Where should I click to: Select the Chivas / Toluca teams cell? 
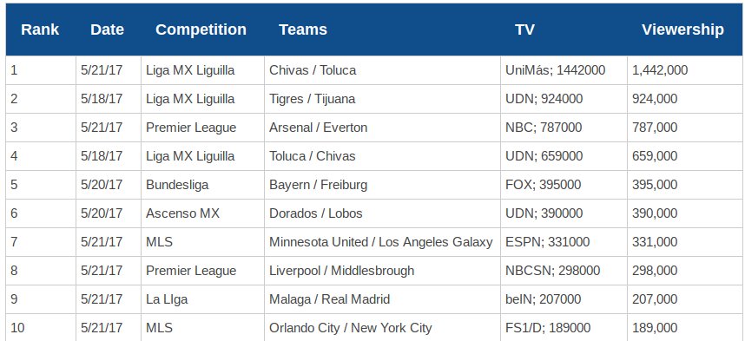coord(382,70)
